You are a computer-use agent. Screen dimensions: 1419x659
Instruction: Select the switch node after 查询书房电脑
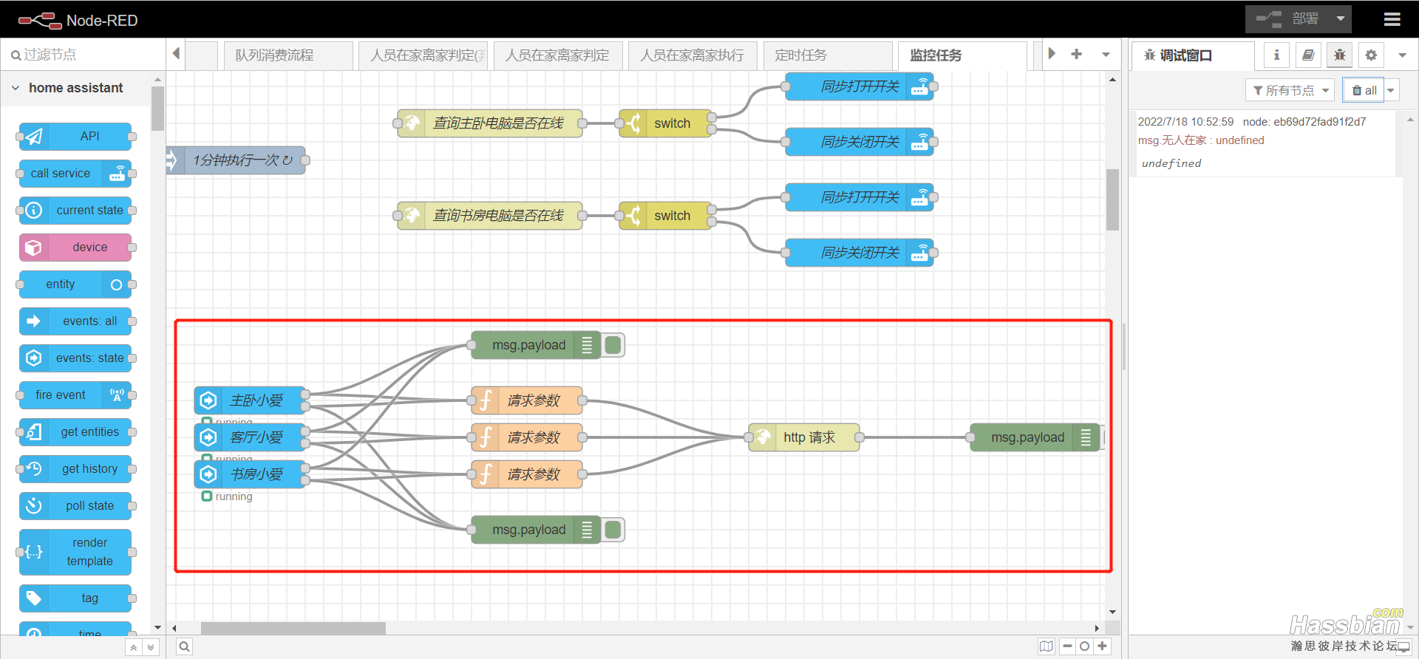666,216
